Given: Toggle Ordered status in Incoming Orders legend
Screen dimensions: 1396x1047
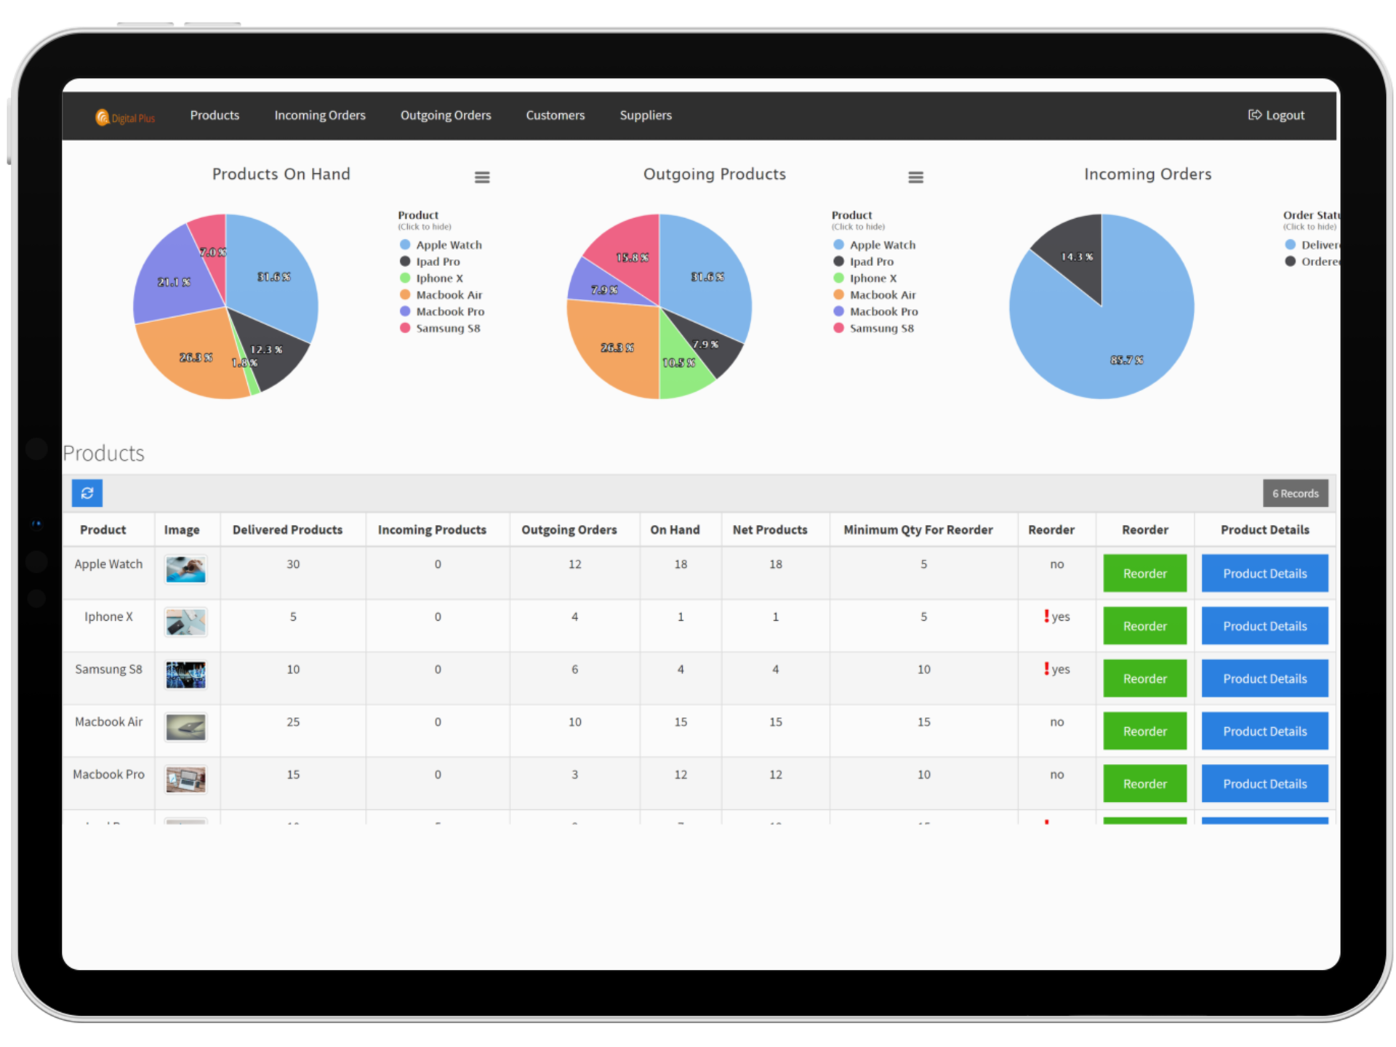Looking at the screenshot, I should 1312,262.
